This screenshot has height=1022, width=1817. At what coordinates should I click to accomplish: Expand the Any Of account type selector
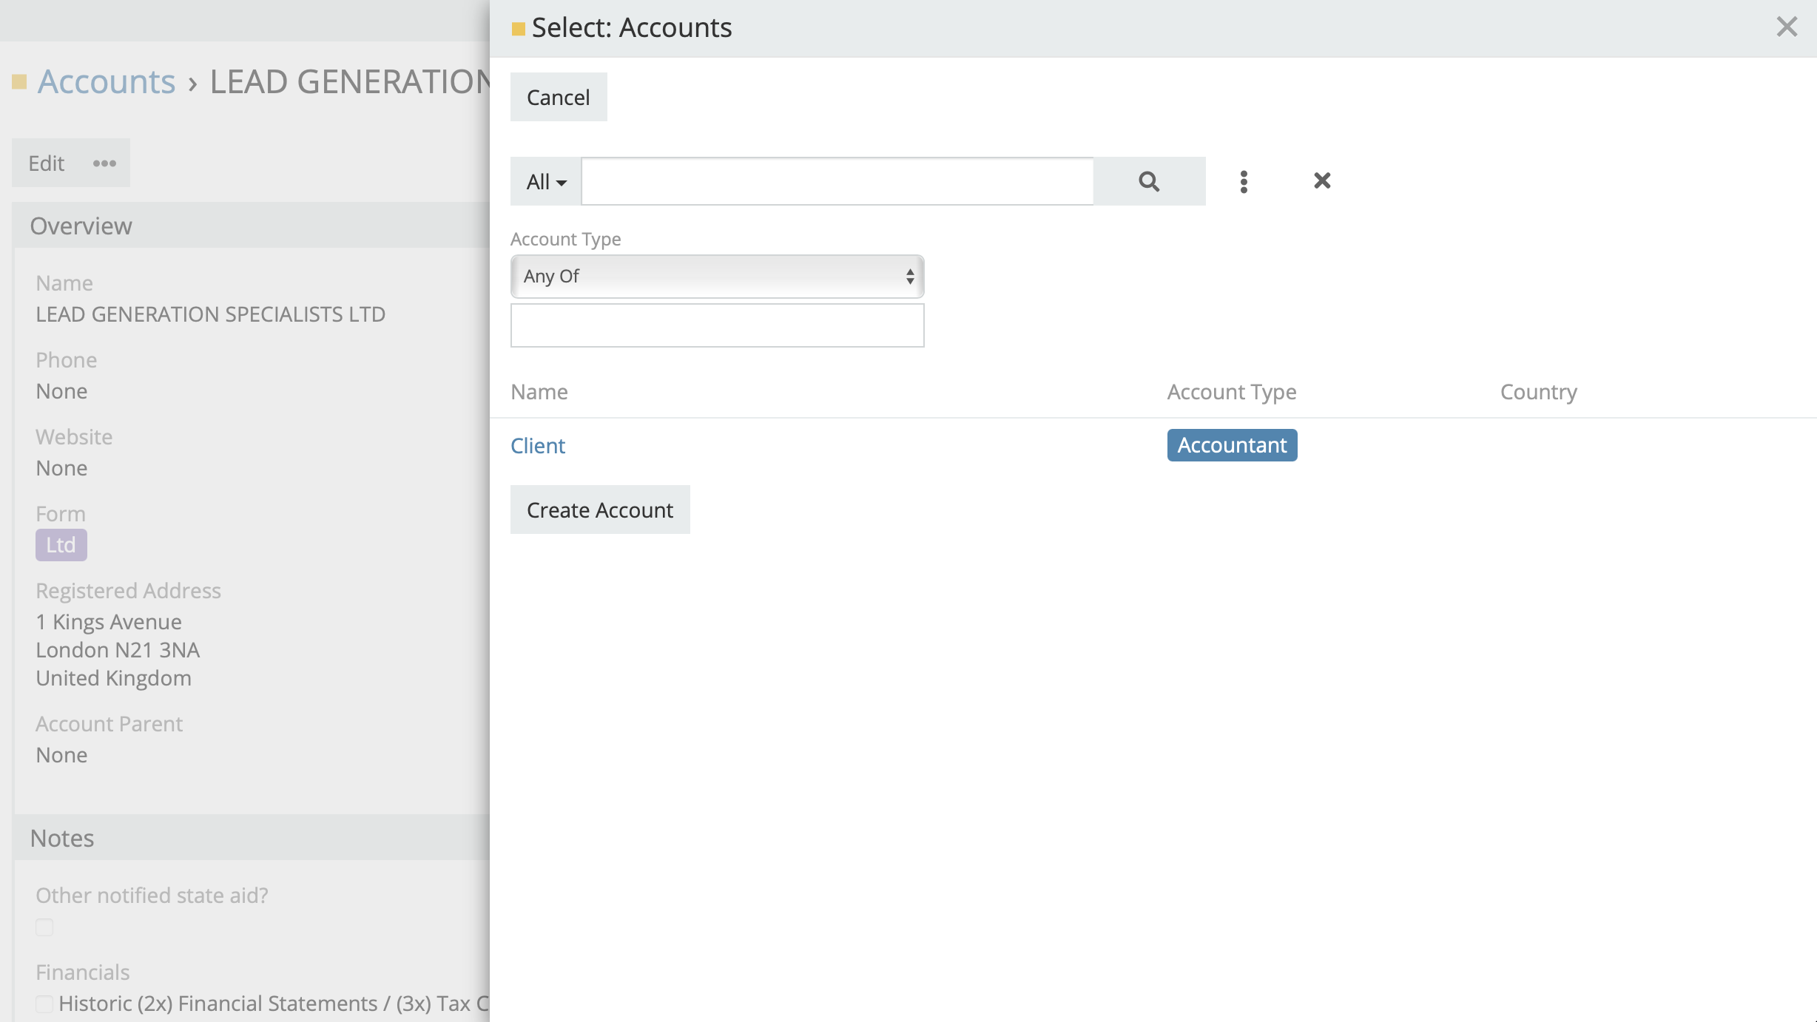[x=717, y=277]
